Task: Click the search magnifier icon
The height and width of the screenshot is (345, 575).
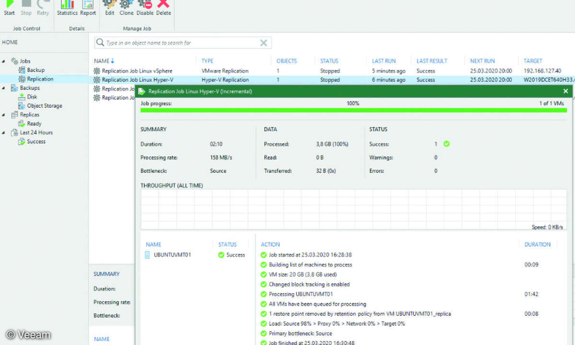Action: coord(100,43)
